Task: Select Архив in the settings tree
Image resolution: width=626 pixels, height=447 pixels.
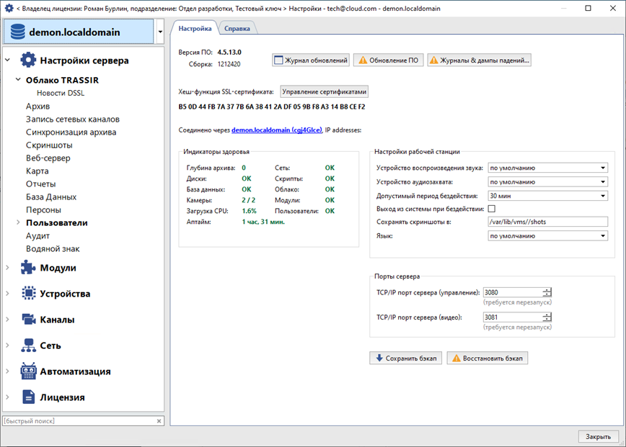Action: point(38,107)
